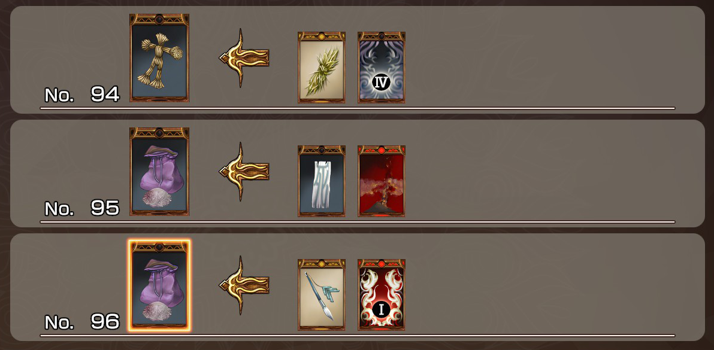Viewport: 714px width, 350px height.
Task: Click the white cloth ingredient card
Action: (x=322, y=181)
